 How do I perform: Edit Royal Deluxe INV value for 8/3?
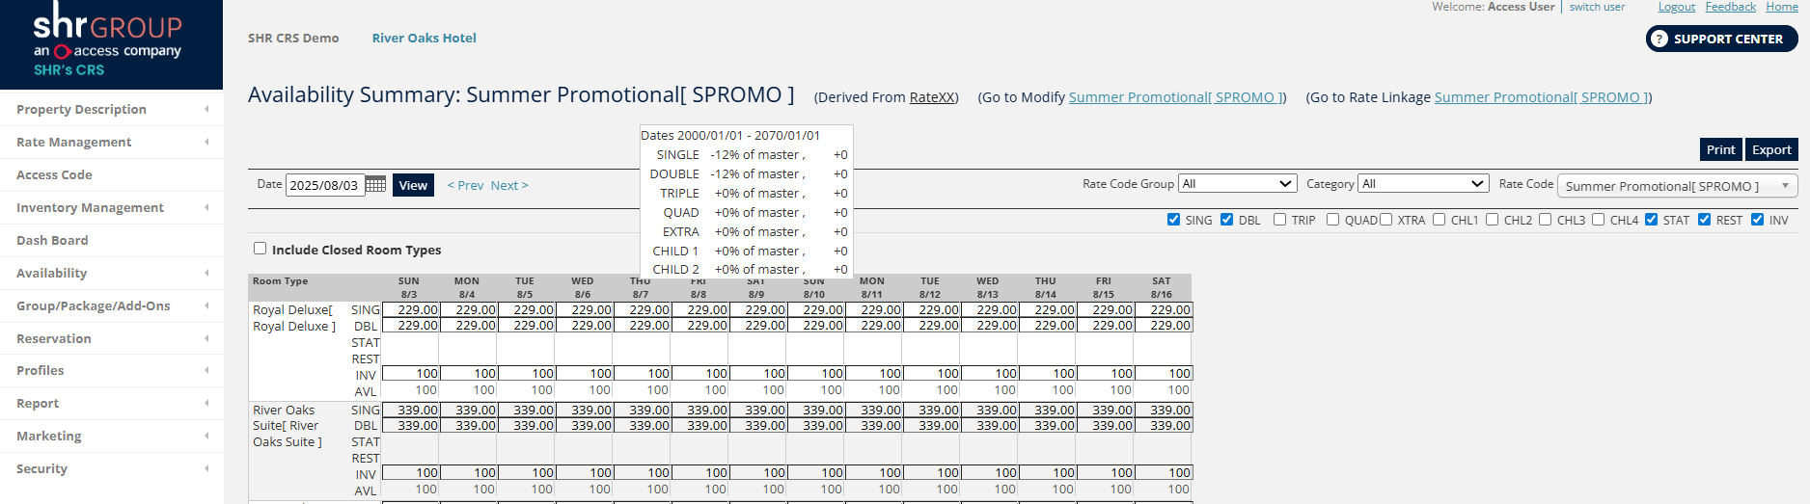(411, 373)
